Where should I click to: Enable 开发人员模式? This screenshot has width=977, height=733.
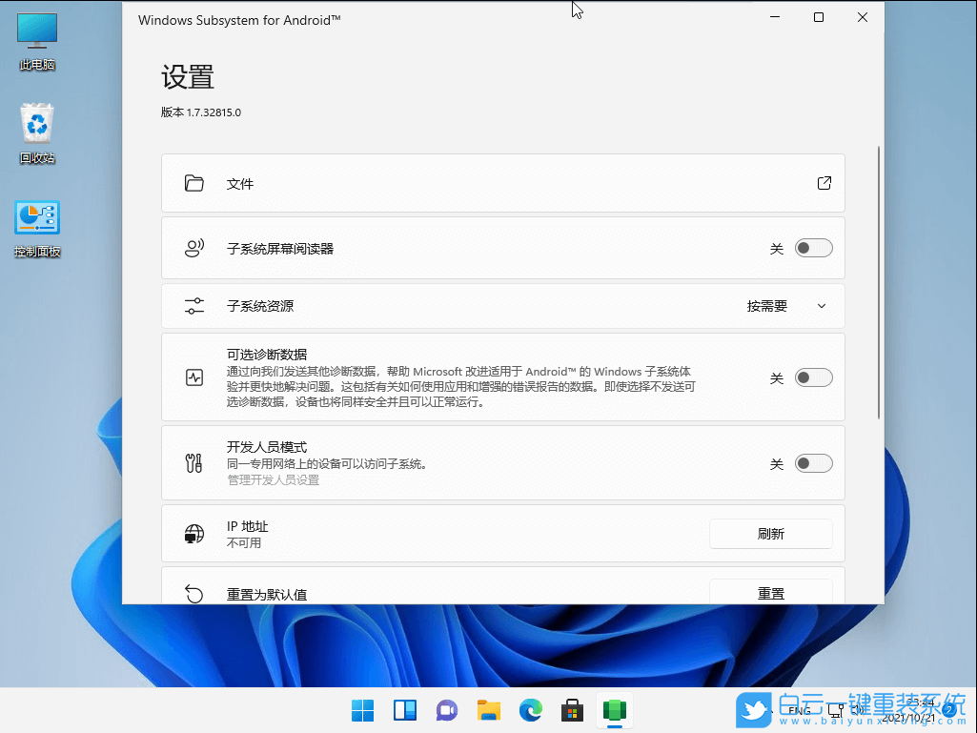click(x=813, y=462)
